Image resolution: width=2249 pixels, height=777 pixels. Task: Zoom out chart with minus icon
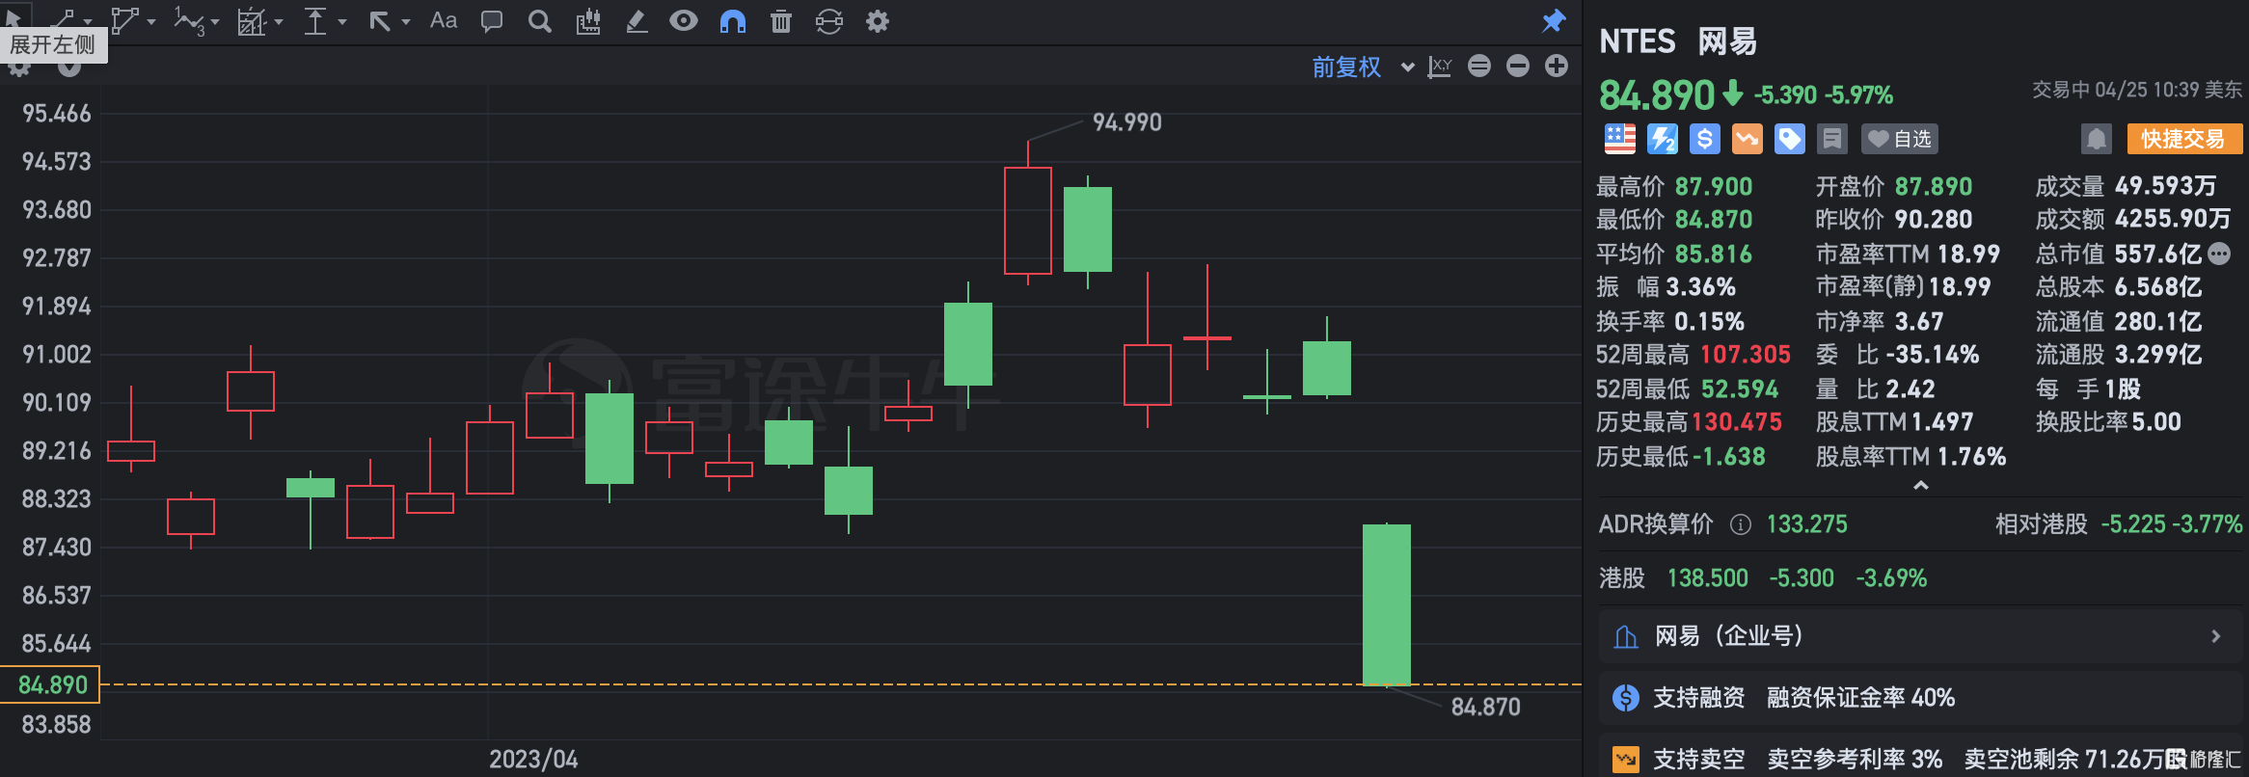(x=1518, y=66)
